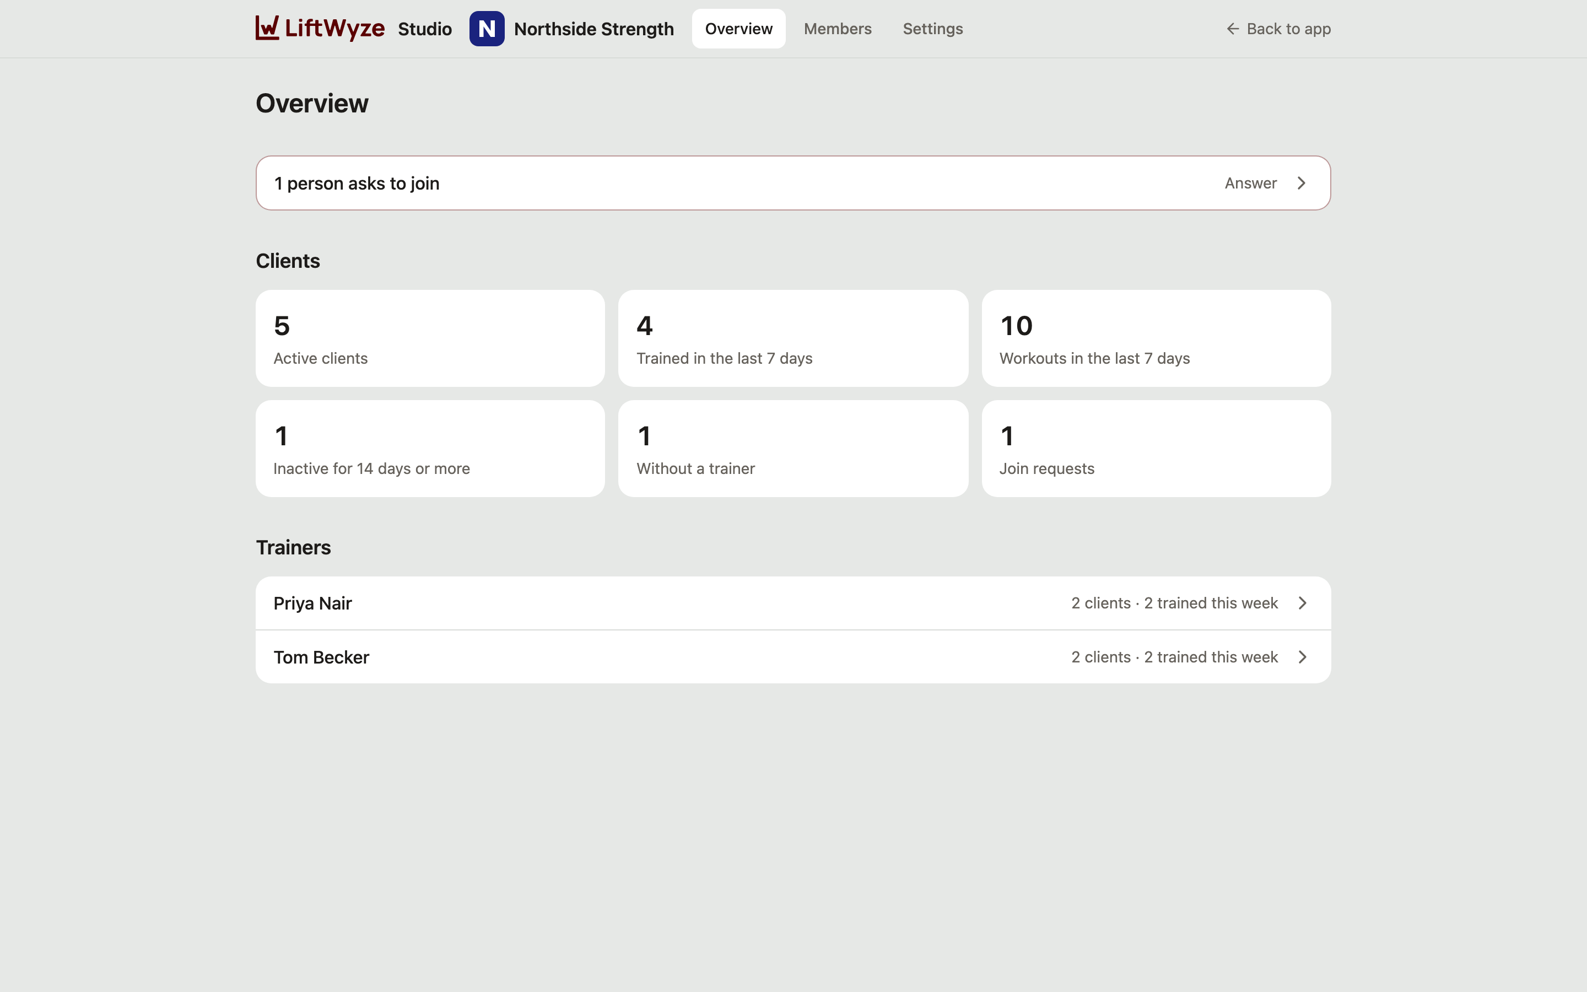Open the Without a trainer card
The width and height of the screenshot is (1587, 992).
tap(793, 449)
